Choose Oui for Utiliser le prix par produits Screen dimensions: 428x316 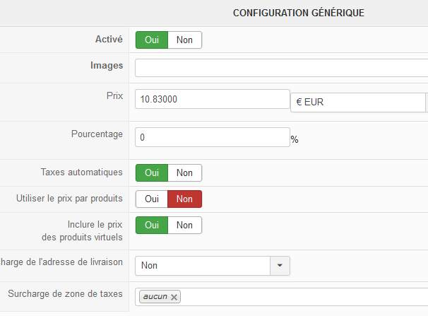[x=151, y=199]
